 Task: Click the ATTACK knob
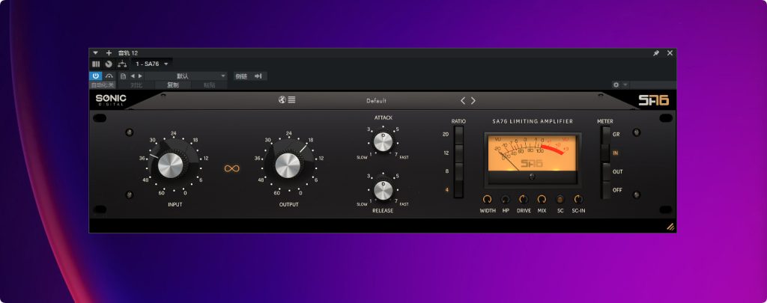[383, 141]
